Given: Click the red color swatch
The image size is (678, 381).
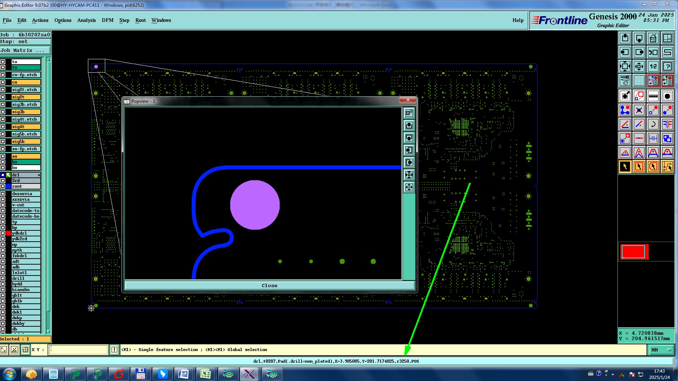Looking at the screenshot, I should 634,252.
